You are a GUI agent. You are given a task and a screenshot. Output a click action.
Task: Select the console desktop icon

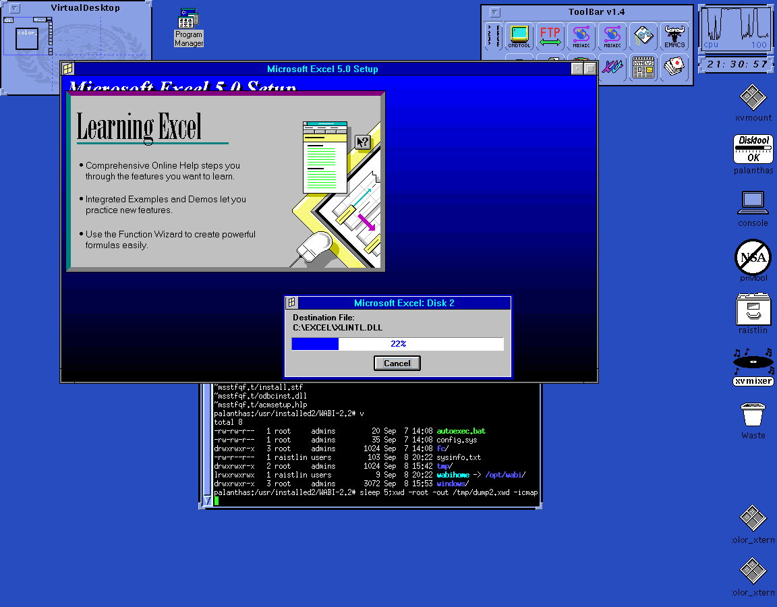pos(753,208)
